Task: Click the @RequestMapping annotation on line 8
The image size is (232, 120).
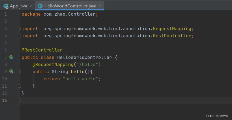Action: 53,64
